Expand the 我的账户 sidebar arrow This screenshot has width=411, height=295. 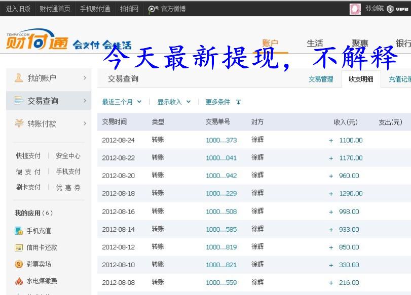point(85,78)
